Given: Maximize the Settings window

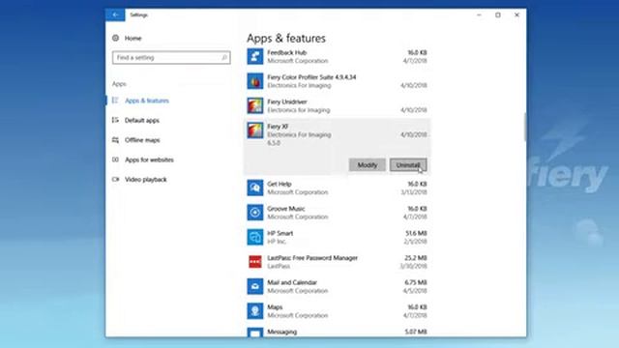Looking at the screenshot, I should point(498,14).
